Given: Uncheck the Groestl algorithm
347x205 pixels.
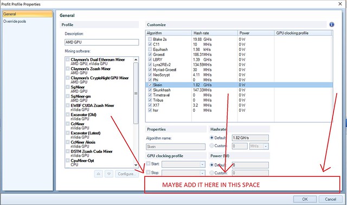Looking at the screenshot, I should click(150, 55).
